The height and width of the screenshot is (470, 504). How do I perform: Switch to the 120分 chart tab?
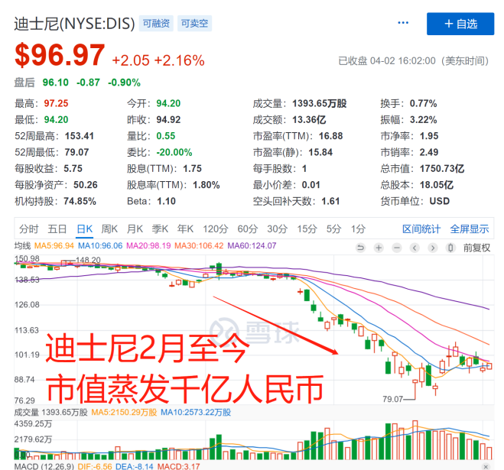[216, 229]
